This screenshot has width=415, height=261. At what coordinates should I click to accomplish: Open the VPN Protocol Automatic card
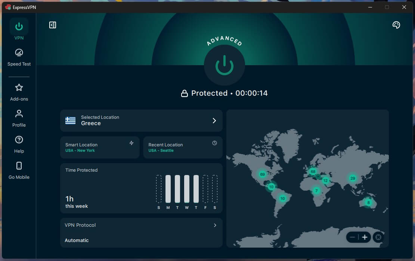141,232
